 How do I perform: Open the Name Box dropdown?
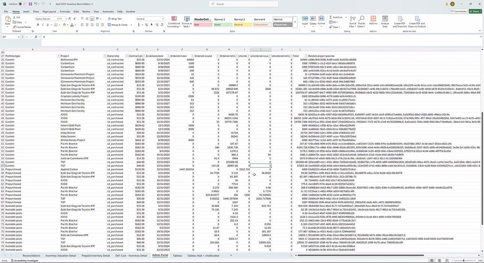(x=19, y=37)
